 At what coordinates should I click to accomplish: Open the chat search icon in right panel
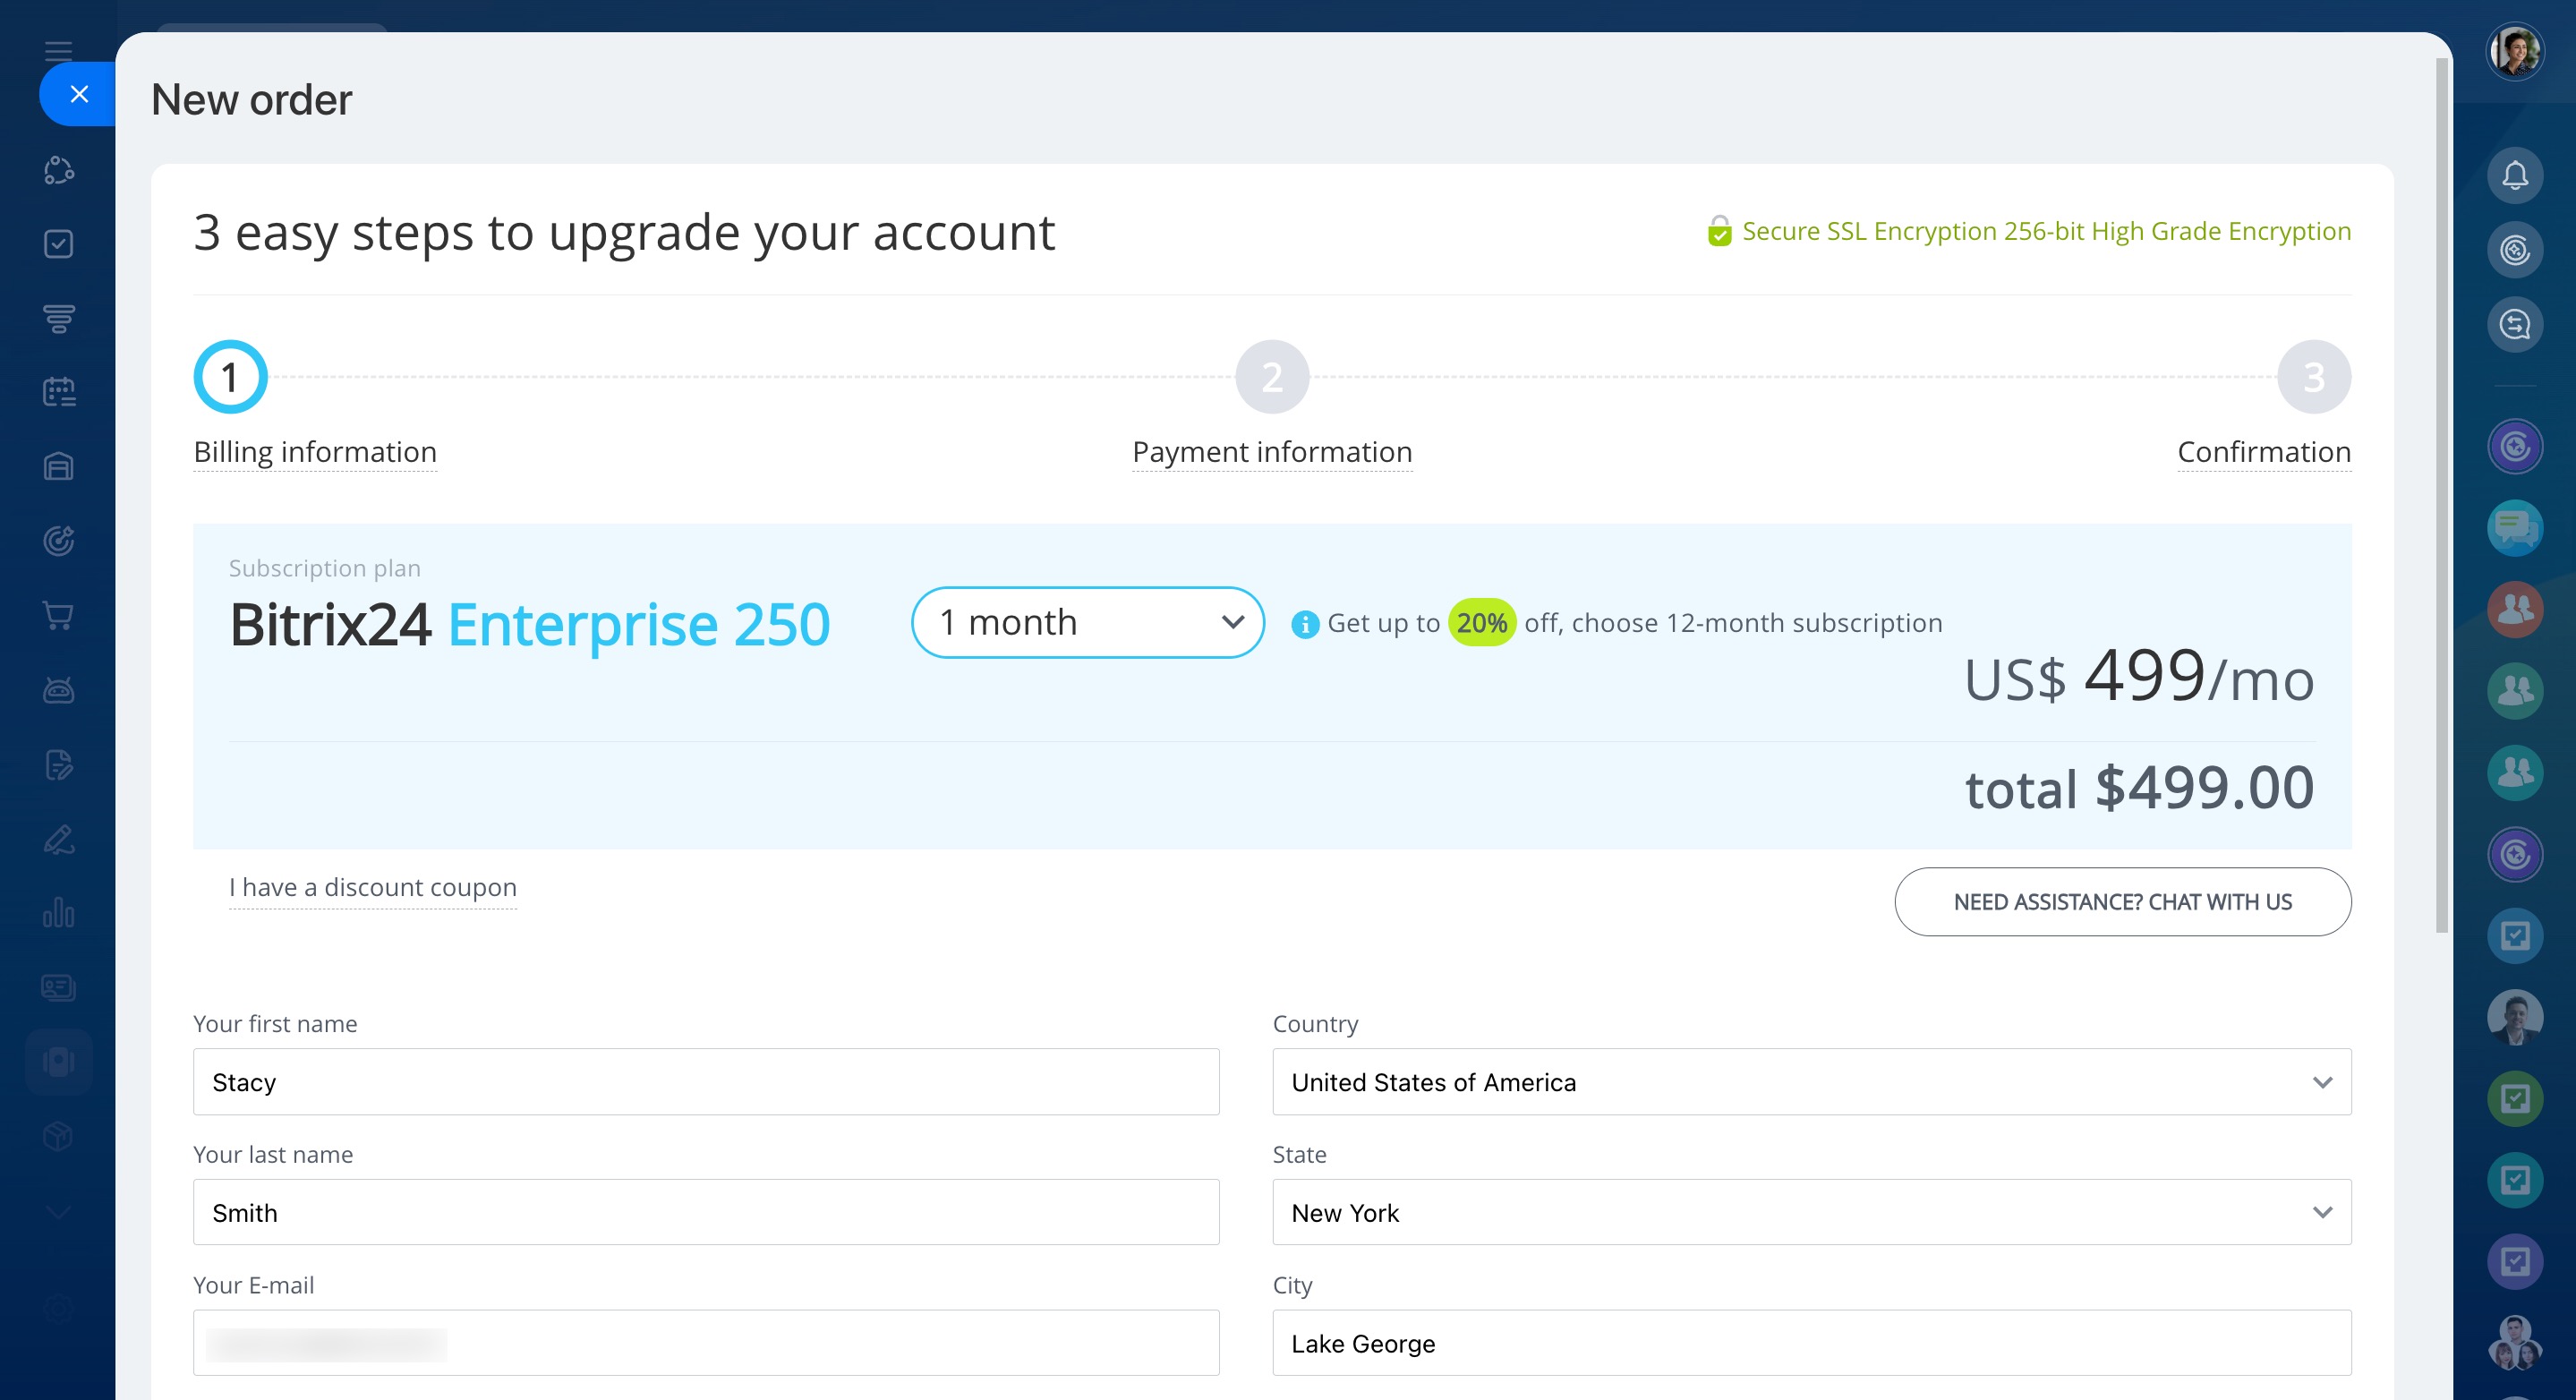pyautogui.click(x=2515, y=324)
